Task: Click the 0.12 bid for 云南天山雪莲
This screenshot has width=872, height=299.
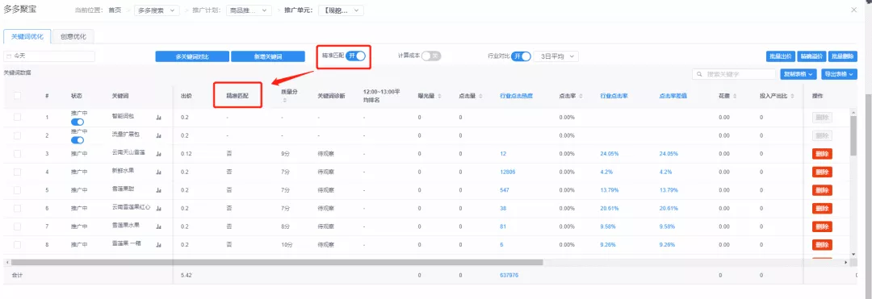Action: (x=187, y=154)
